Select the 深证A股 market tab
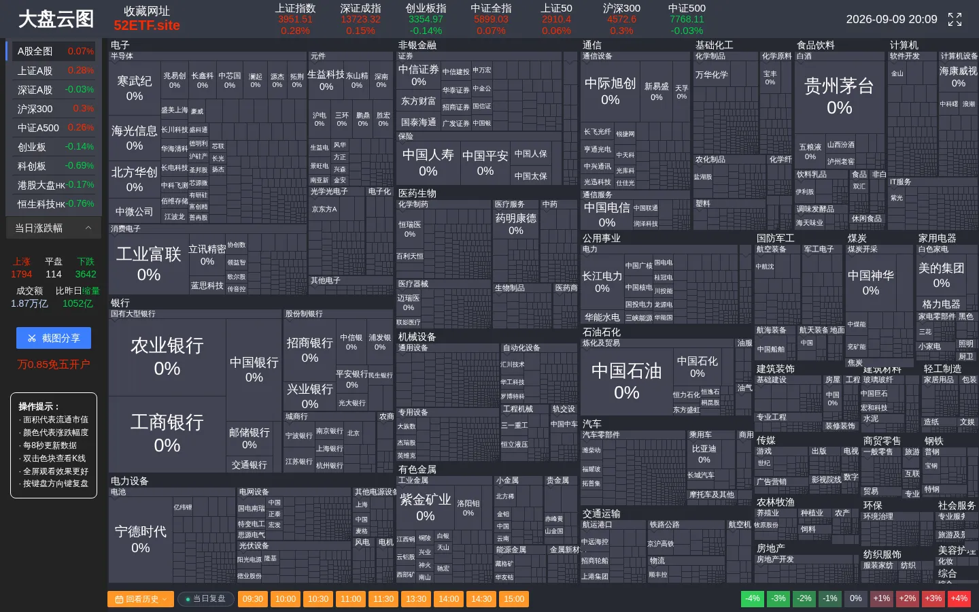 tap(54, 89)
